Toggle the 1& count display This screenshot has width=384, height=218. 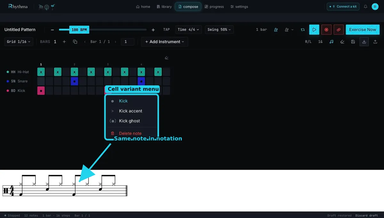pos(320,42)
